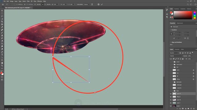
Task: Select the Crop tool
Action: click(x=2, y=22)
